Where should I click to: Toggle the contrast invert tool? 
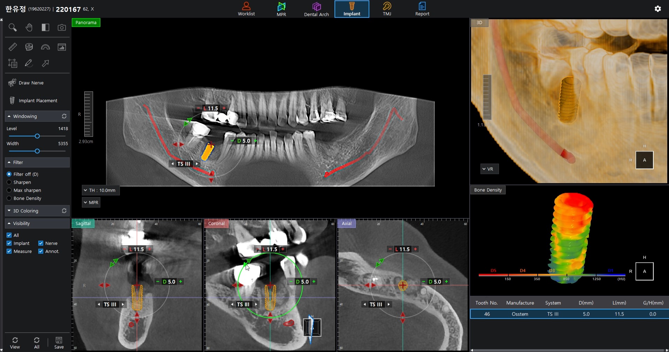pos(45,27)
